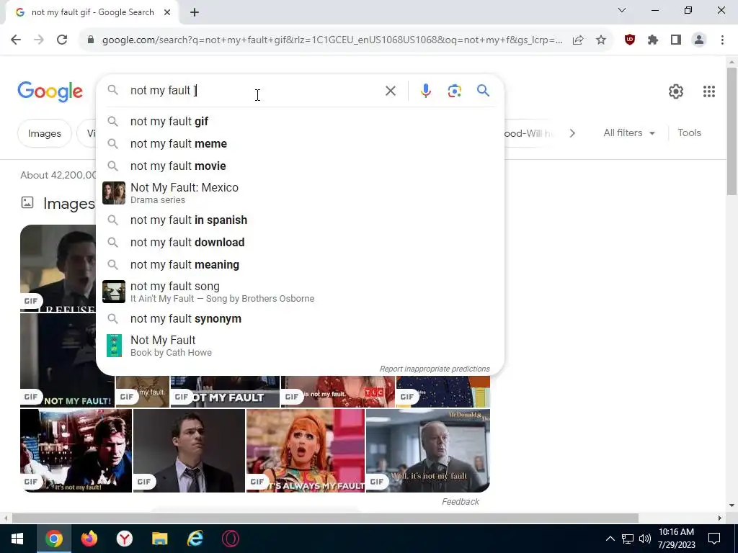
Task: Open volume control in system tray
Action: tap(645, 539)
